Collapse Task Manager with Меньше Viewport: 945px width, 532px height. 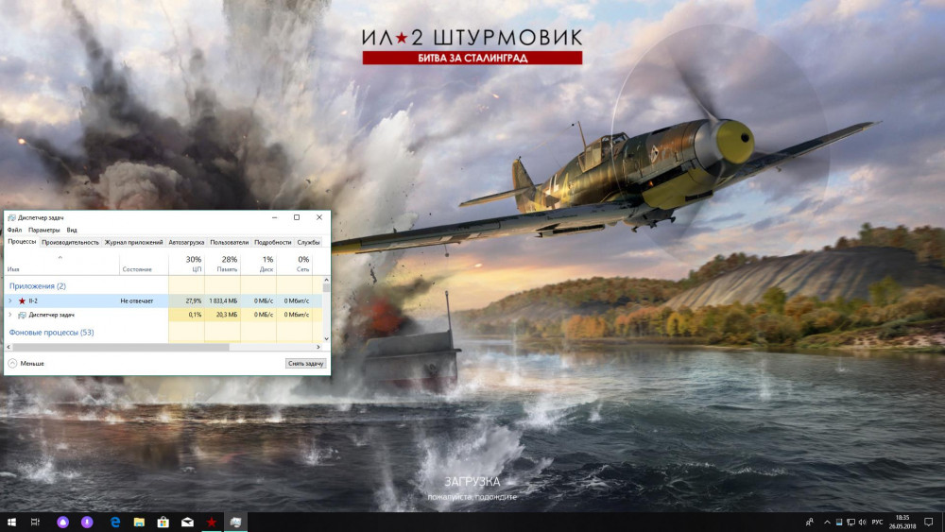tap(26, 363)
